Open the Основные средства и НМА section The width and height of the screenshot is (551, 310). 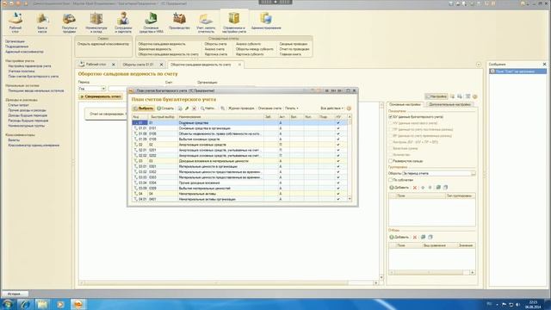coord(152,22)
